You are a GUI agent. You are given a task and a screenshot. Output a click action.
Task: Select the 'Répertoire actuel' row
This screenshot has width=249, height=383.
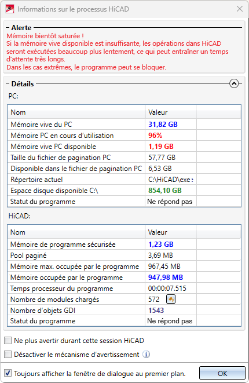coord(124,179)
